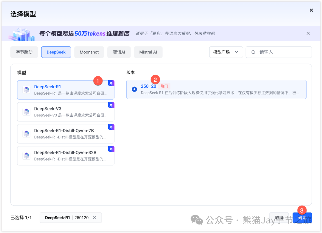Dismiss the 50万tokens promotion banner

pos(308,33)
